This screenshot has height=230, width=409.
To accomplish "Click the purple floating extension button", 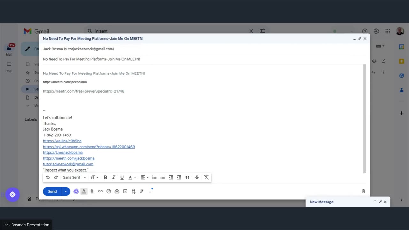I will pyautogui.click(x=12, y=195).
